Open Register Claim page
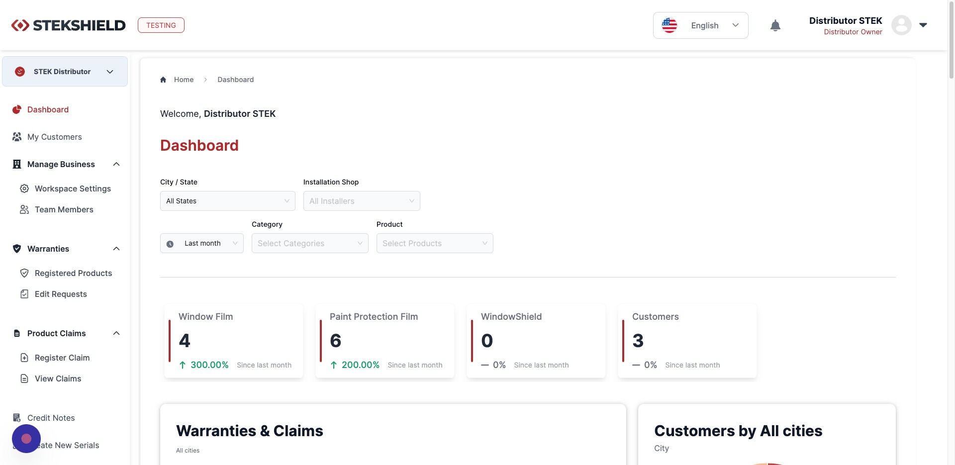The height and width of the screenshot is (465, 955). click(62, 358)
